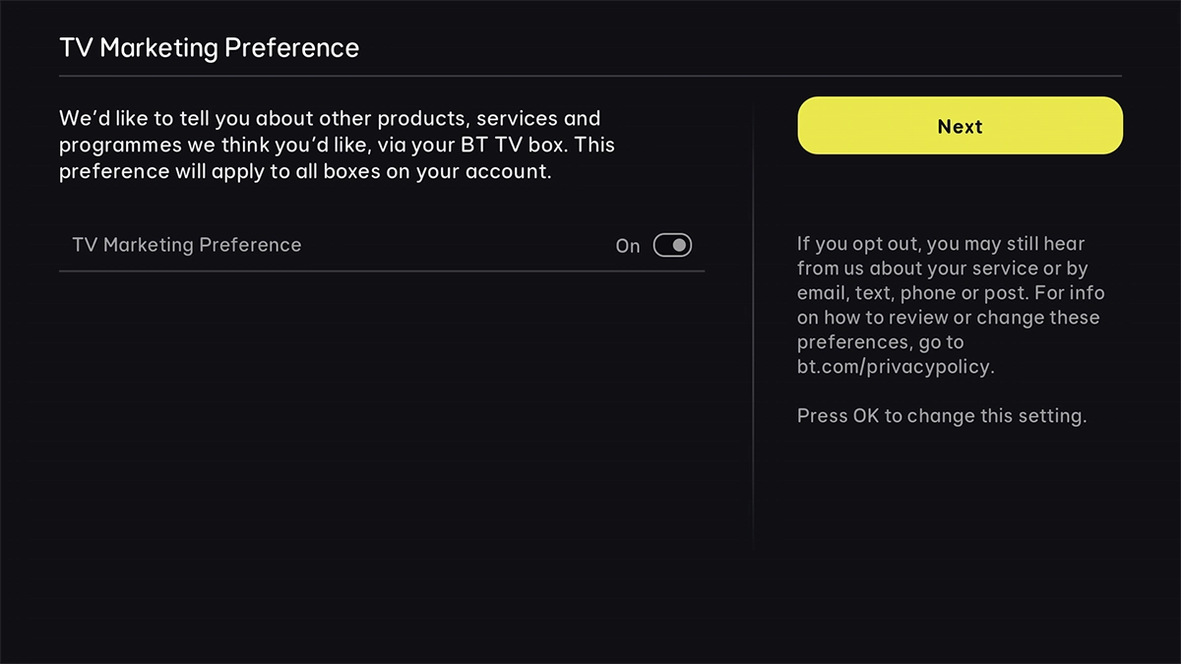
Task: Click the divider line under the preference row
Action: (384, 272)
